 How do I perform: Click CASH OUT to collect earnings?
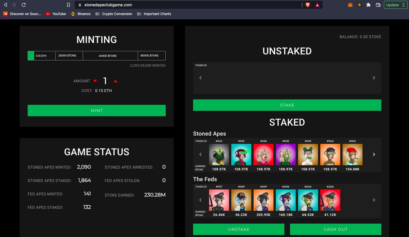pos(336,229)
